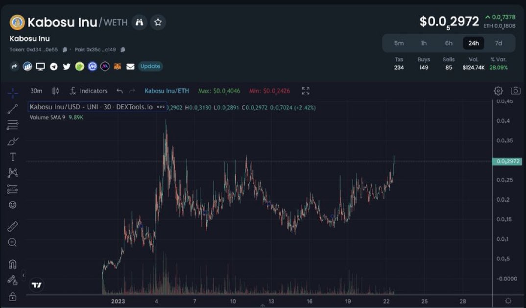The width and height of the screenshot is (526, 308).
Task: Select the 24h stats tab
Action: click(473, 43)
